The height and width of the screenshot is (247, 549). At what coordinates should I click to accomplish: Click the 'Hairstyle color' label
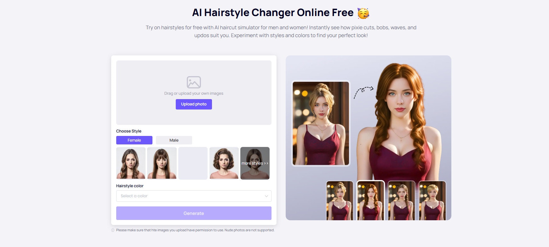coord(130,186)
